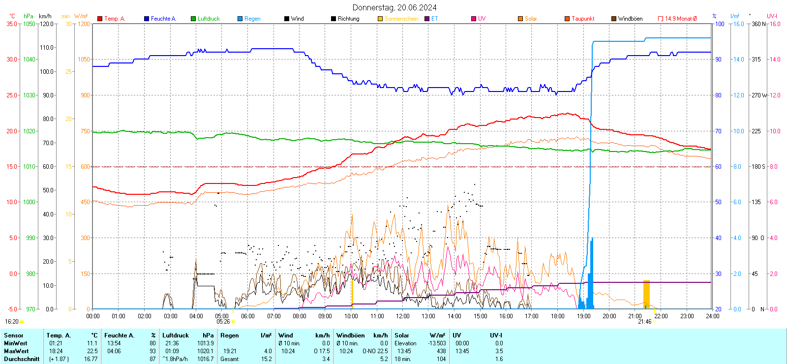The height and width of the screenshot is (364, 787).
Task: Click the blue Feuchte A. legend square
Action: coord(147,19)
